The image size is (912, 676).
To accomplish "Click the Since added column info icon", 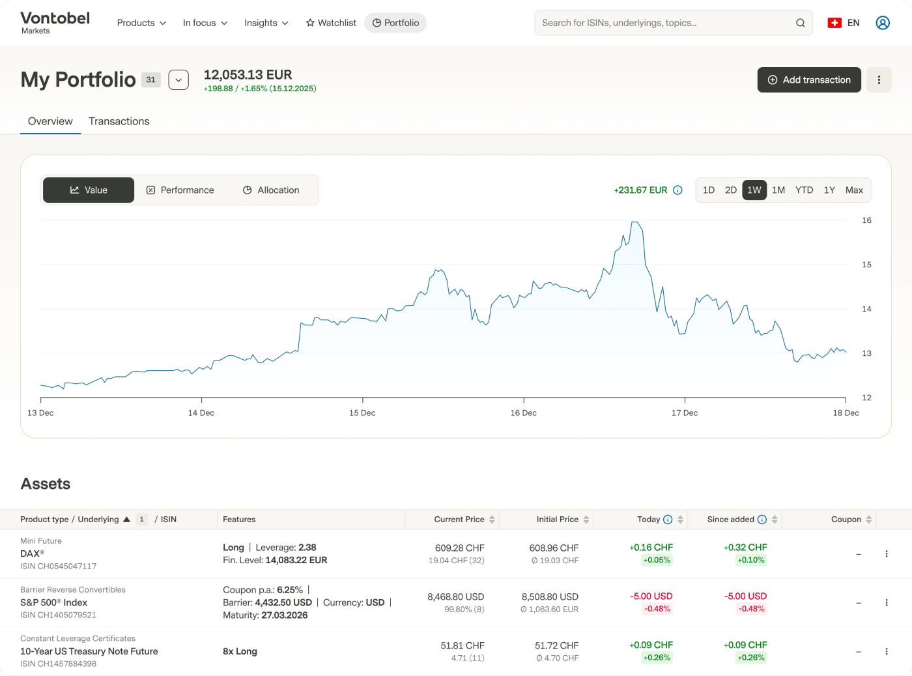I will (x=762, y=520).
